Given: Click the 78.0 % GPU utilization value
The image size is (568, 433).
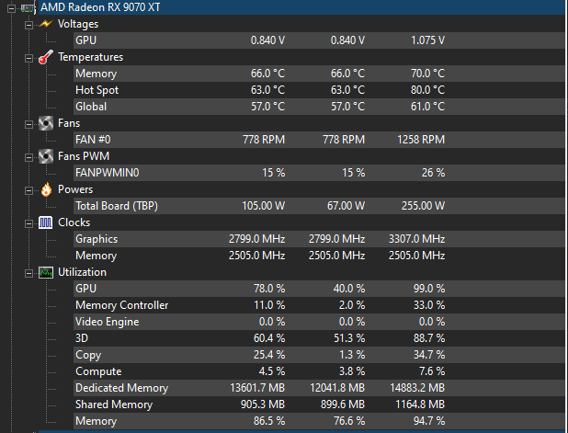Looking at the screenshot, I should click(x=269, y=289).
